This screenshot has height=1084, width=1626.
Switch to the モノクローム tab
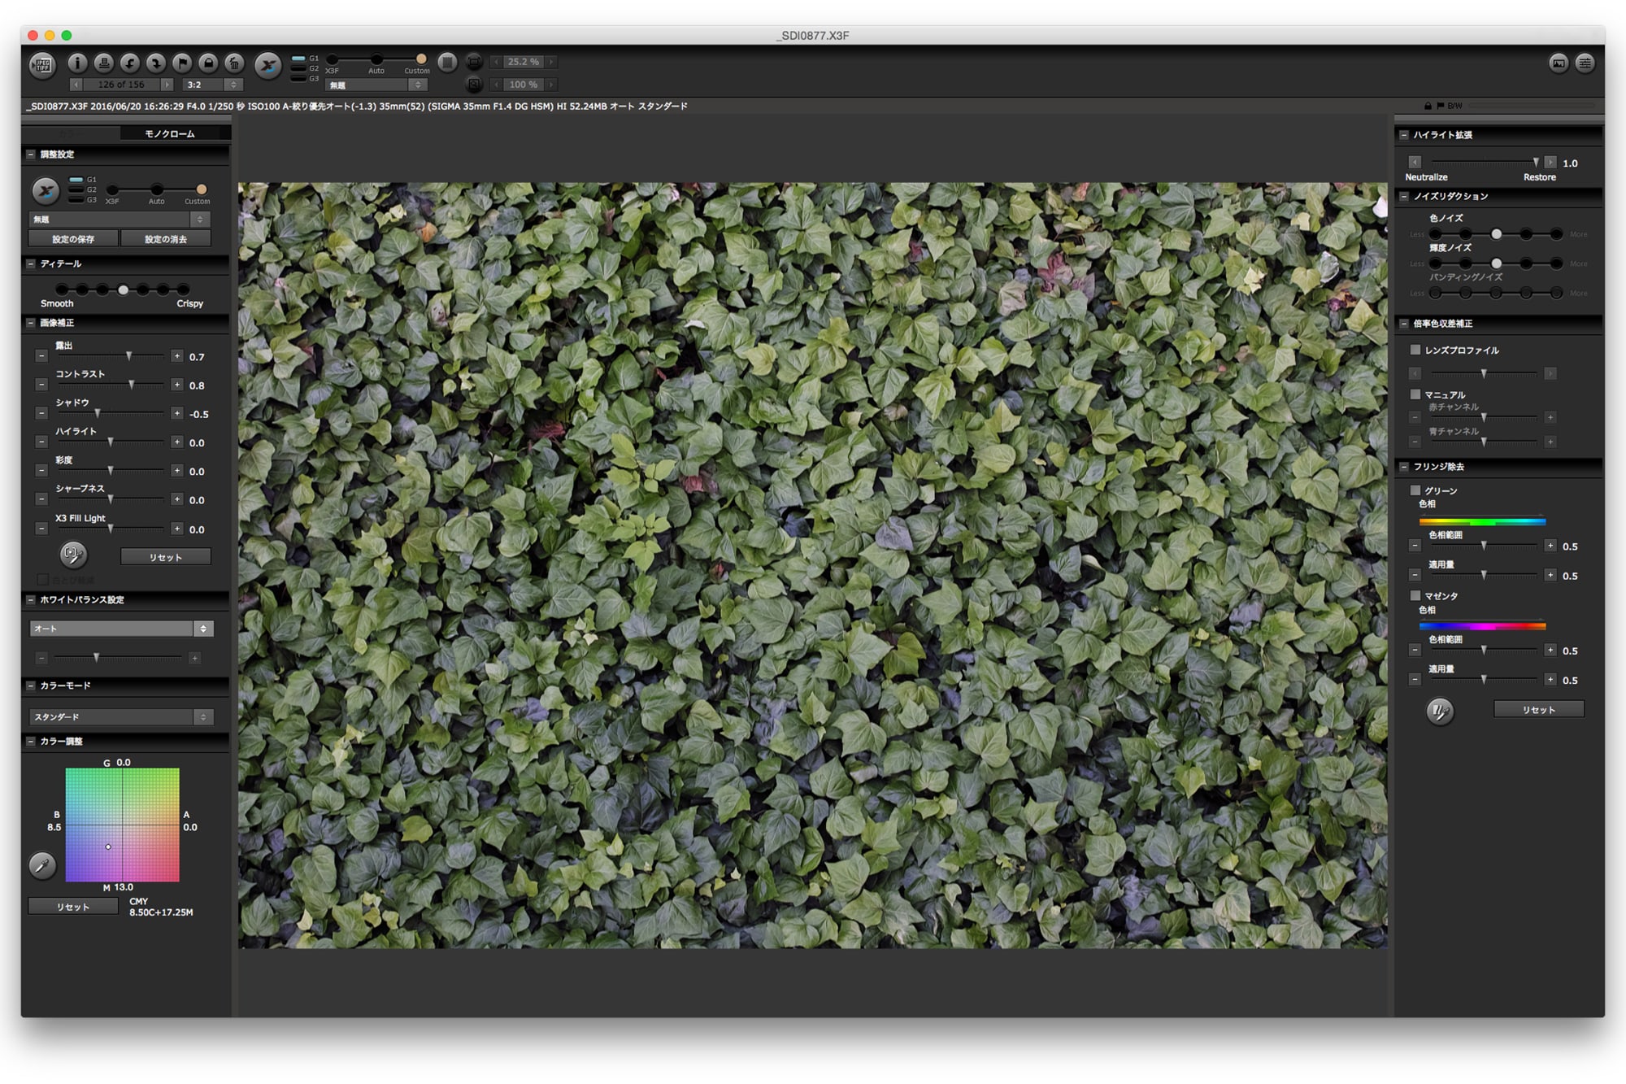coord(170,133)
